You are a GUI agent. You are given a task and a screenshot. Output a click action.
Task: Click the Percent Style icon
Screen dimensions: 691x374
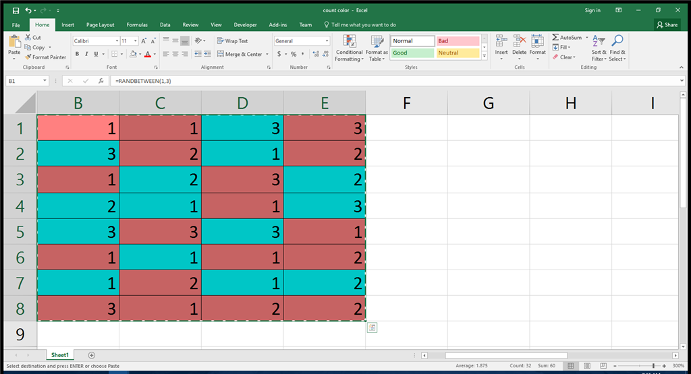pos(294,54)
